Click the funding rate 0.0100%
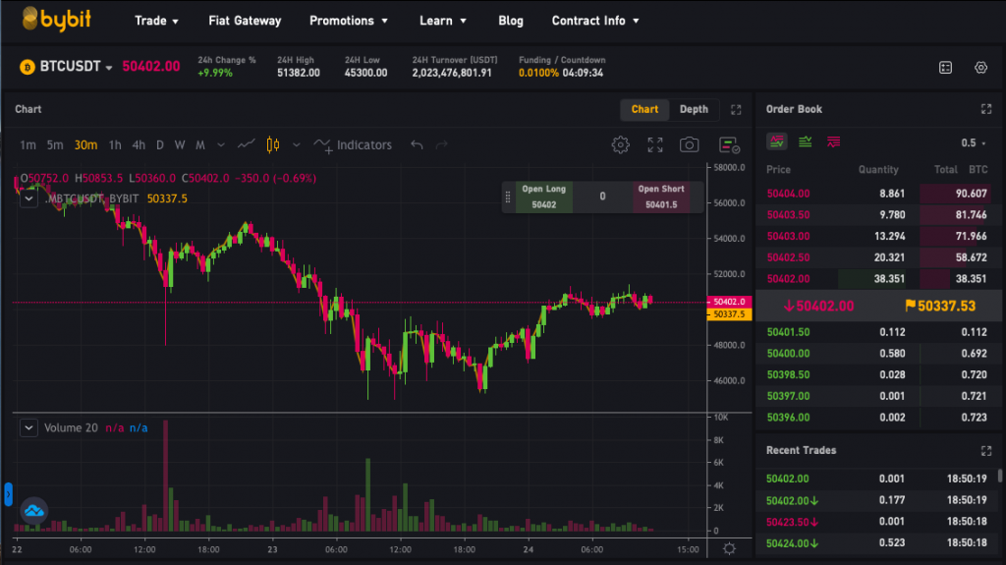Image resolution: width=1006 pixels, height=565 pixels. 538,73
